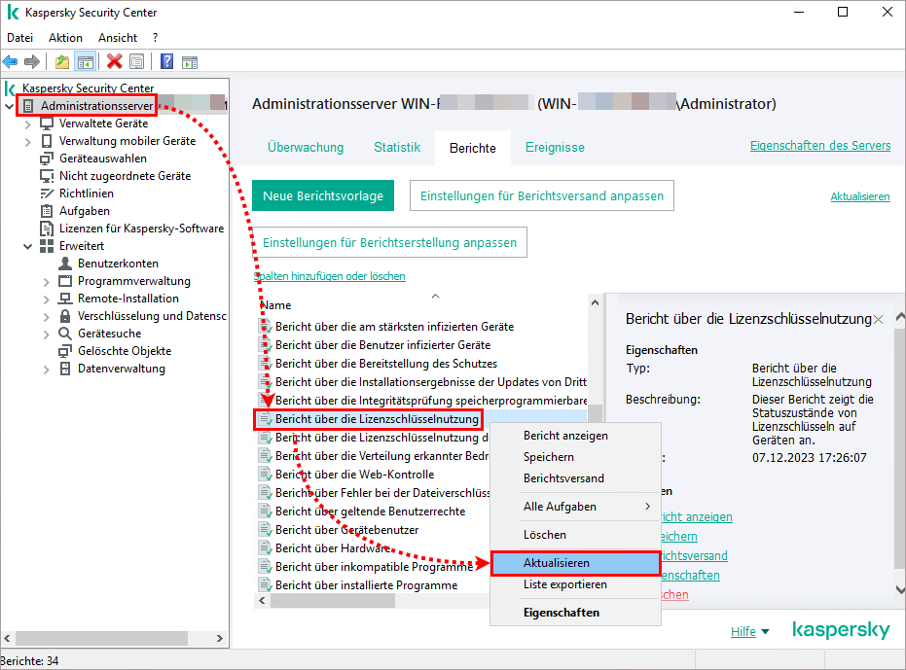Open the Eigenschaften des Servers link
Viewport: 906px width, 670px height.
819,146
